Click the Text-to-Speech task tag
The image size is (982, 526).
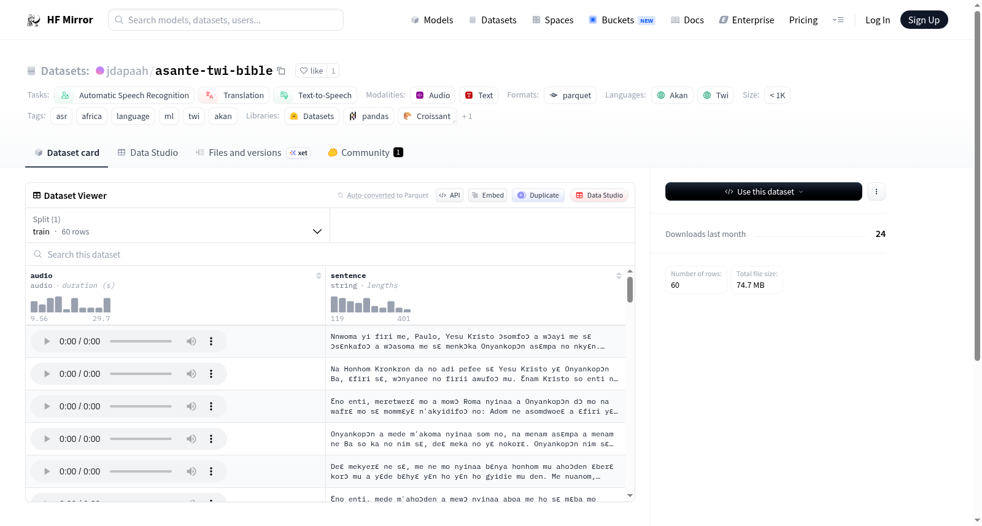point(315,95)
